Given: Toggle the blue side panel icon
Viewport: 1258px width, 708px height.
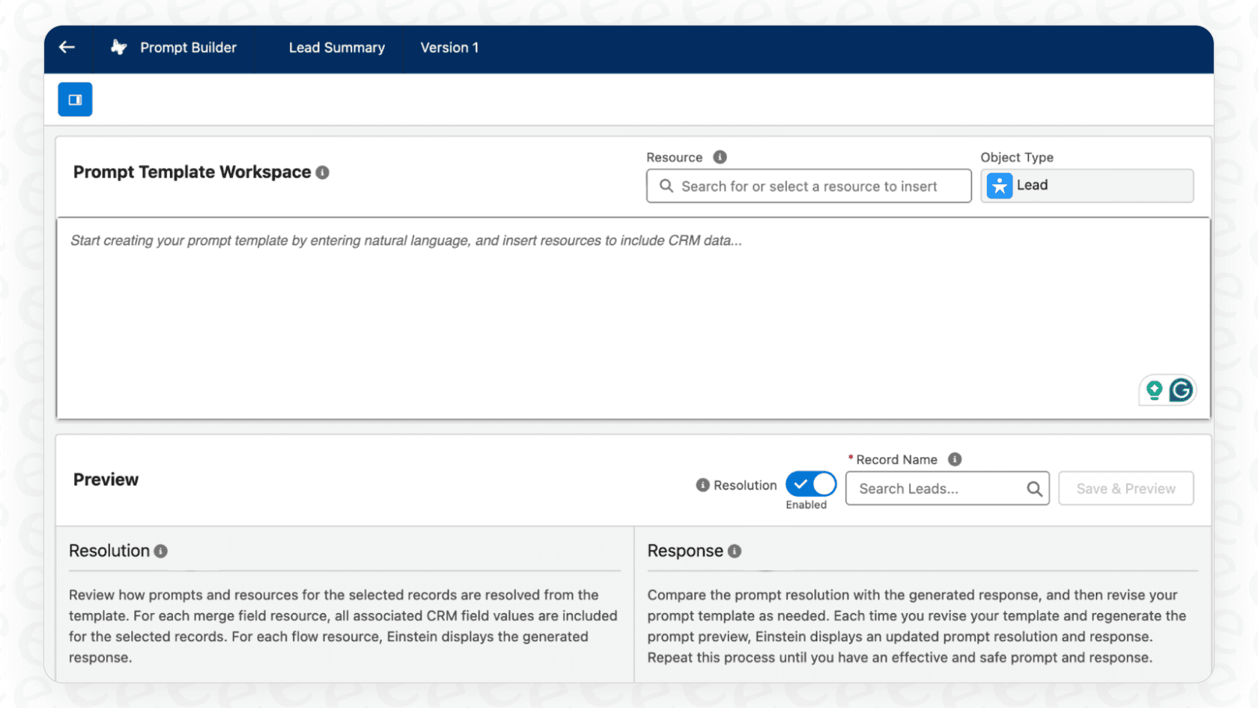Looking at the screenshot, I should (x=75, y=99).
